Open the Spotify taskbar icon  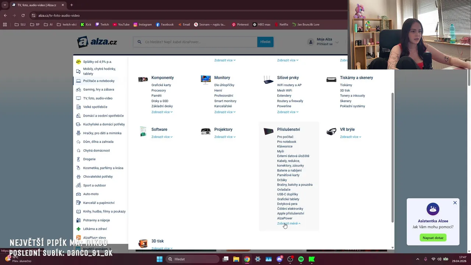301,259
